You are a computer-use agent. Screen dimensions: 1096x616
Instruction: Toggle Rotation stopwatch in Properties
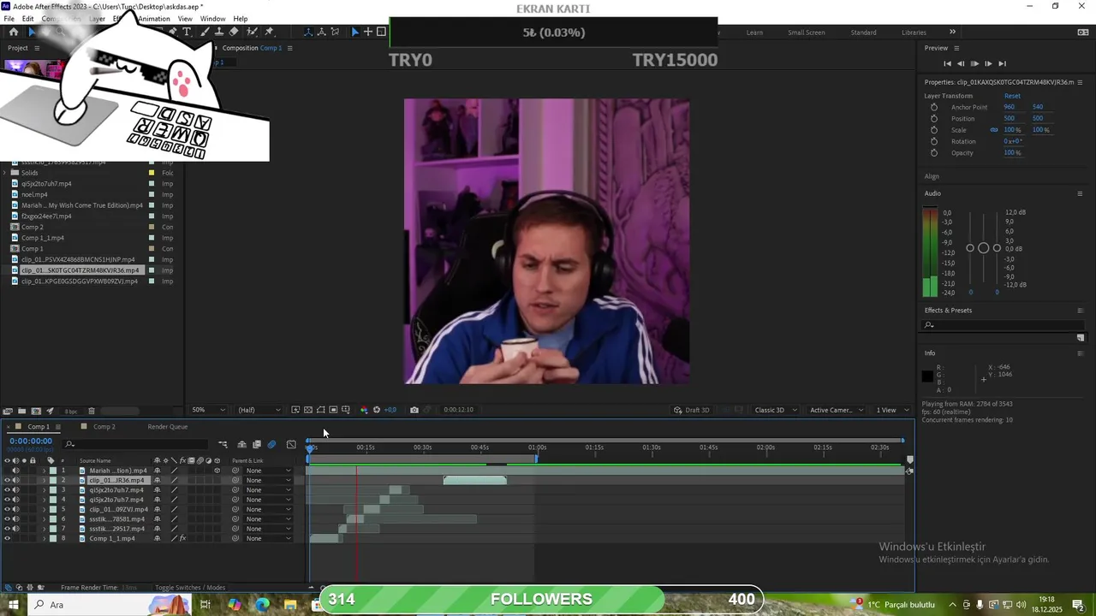[x=934, y=141]
